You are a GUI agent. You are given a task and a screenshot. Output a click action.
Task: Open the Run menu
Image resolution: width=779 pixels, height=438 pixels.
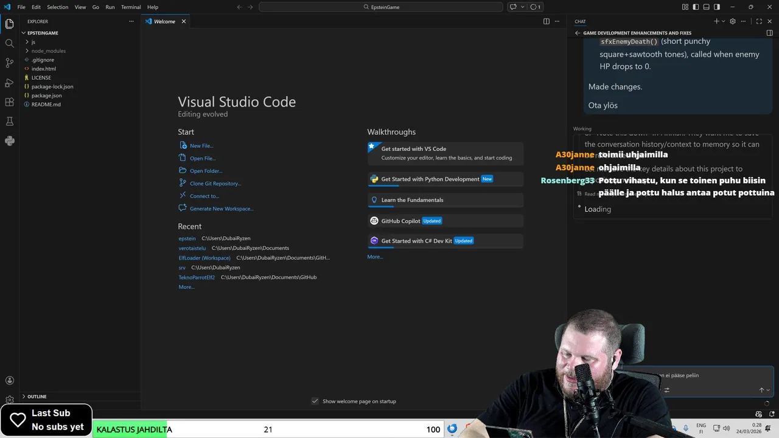(110, 7)
